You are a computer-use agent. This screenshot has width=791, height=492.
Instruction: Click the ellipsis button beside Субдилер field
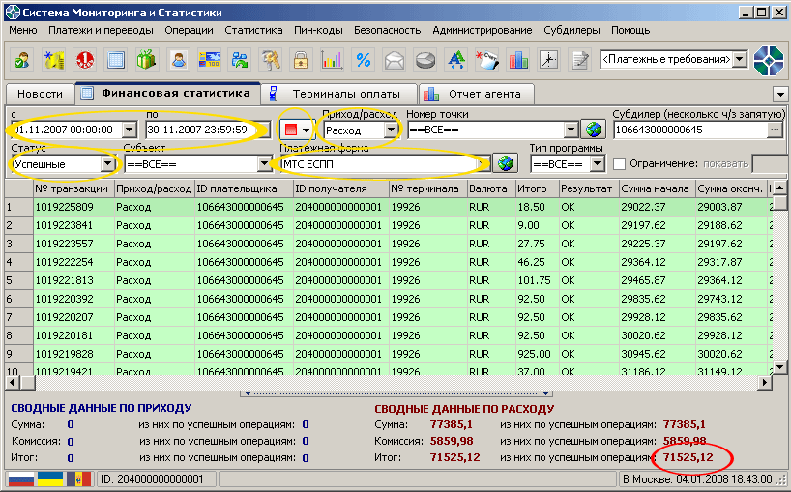[x=776, y=130]
